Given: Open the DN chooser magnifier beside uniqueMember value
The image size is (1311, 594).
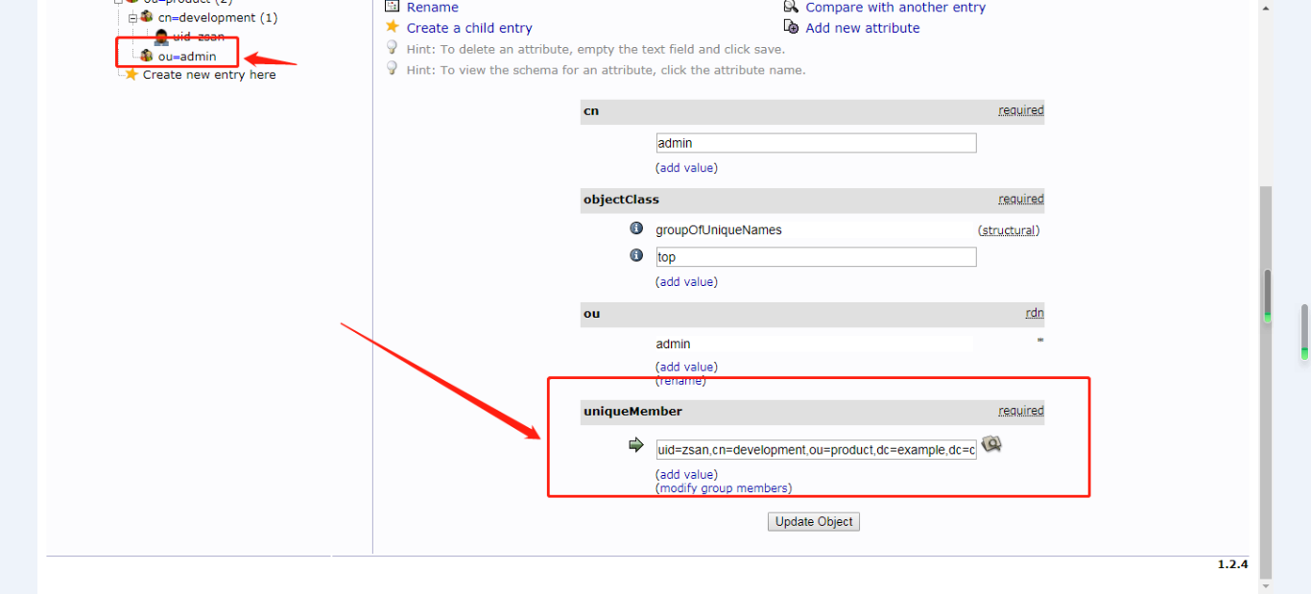Looking at the screenshot, I should (x=990, y=444).
